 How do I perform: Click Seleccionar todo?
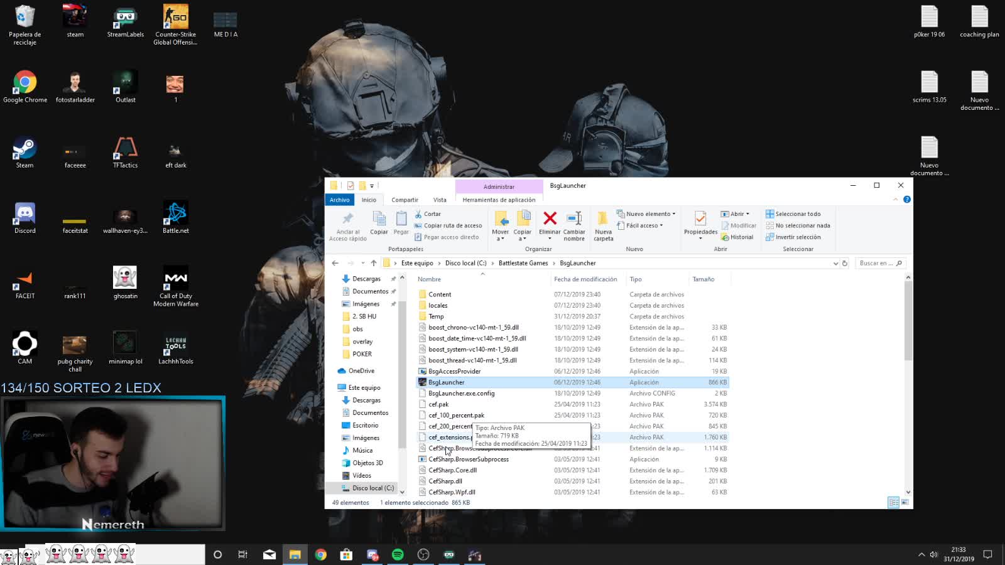point(793,214)
